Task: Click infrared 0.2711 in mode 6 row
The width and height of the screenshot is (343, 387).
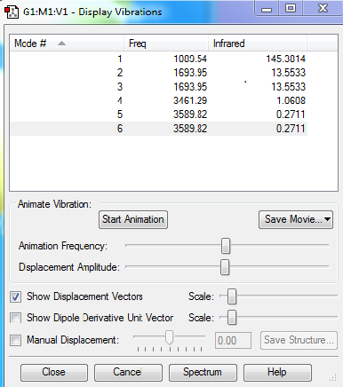Action: 291,129
